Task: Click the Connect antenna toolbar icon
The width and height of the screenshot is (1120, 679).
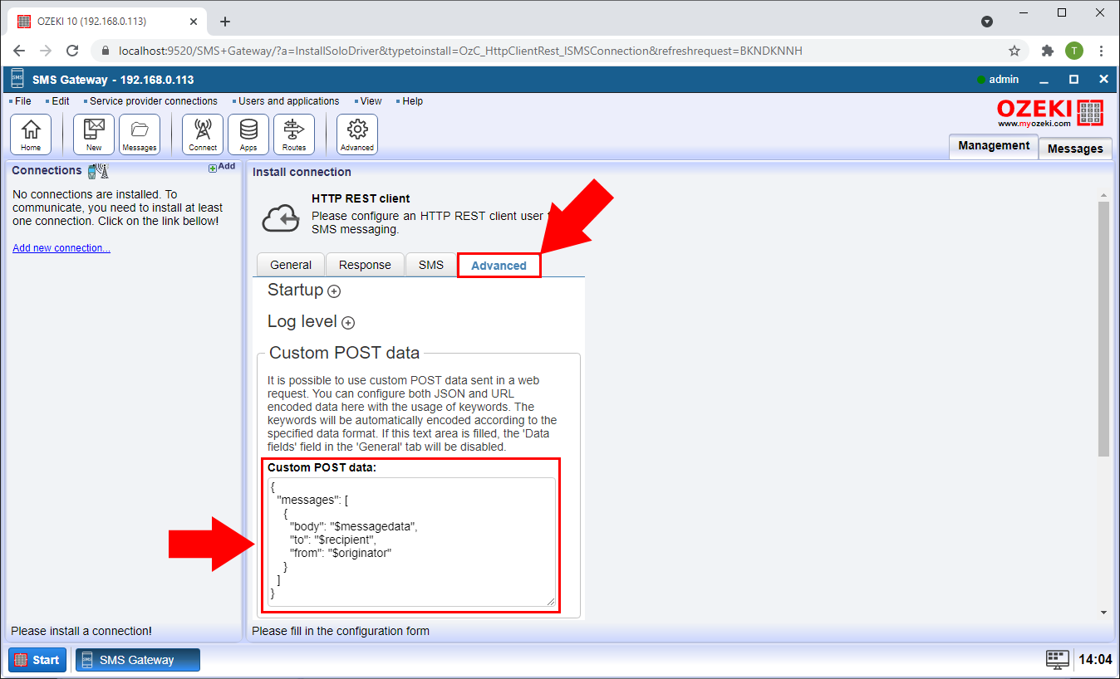Action: tap(203, 134)
